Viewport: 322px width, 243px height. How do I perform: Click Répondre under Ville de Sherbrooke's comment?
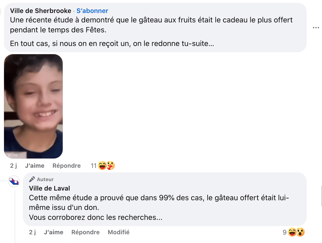coord(66,166)
